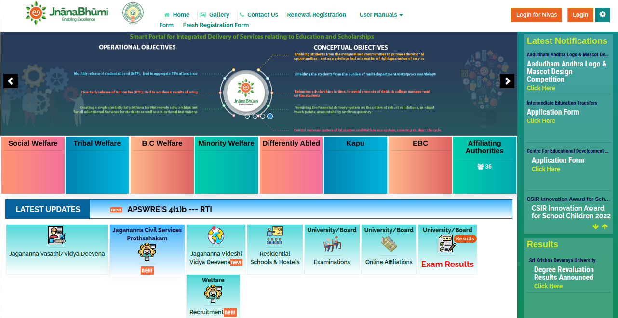
Task: Click the new badge beside APSWREIS update
Action: [116, 210]
